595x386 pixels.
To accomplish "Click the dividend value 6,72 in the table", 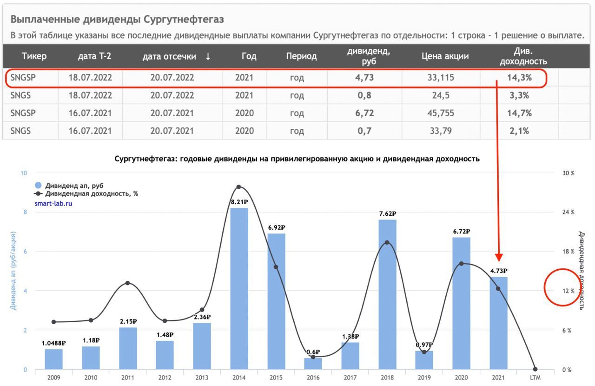I will coord(364,113).
